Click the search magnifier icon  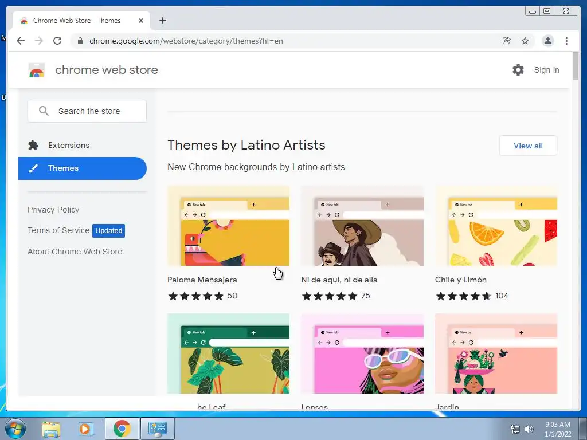[44, 111]
